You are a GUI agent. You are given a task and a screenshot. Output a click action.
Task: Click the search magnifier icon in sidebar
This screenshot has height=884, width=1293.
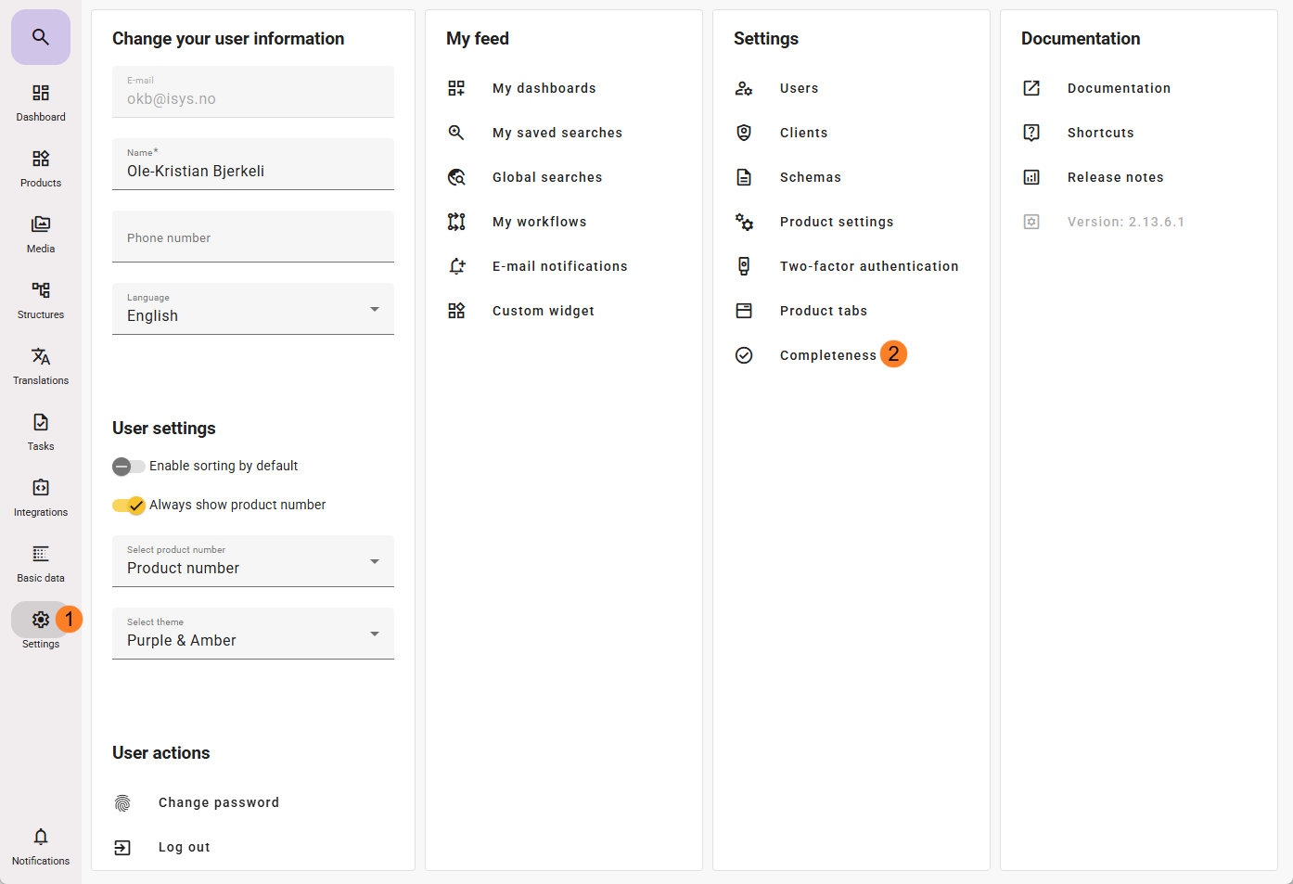(x=40, y=37)
